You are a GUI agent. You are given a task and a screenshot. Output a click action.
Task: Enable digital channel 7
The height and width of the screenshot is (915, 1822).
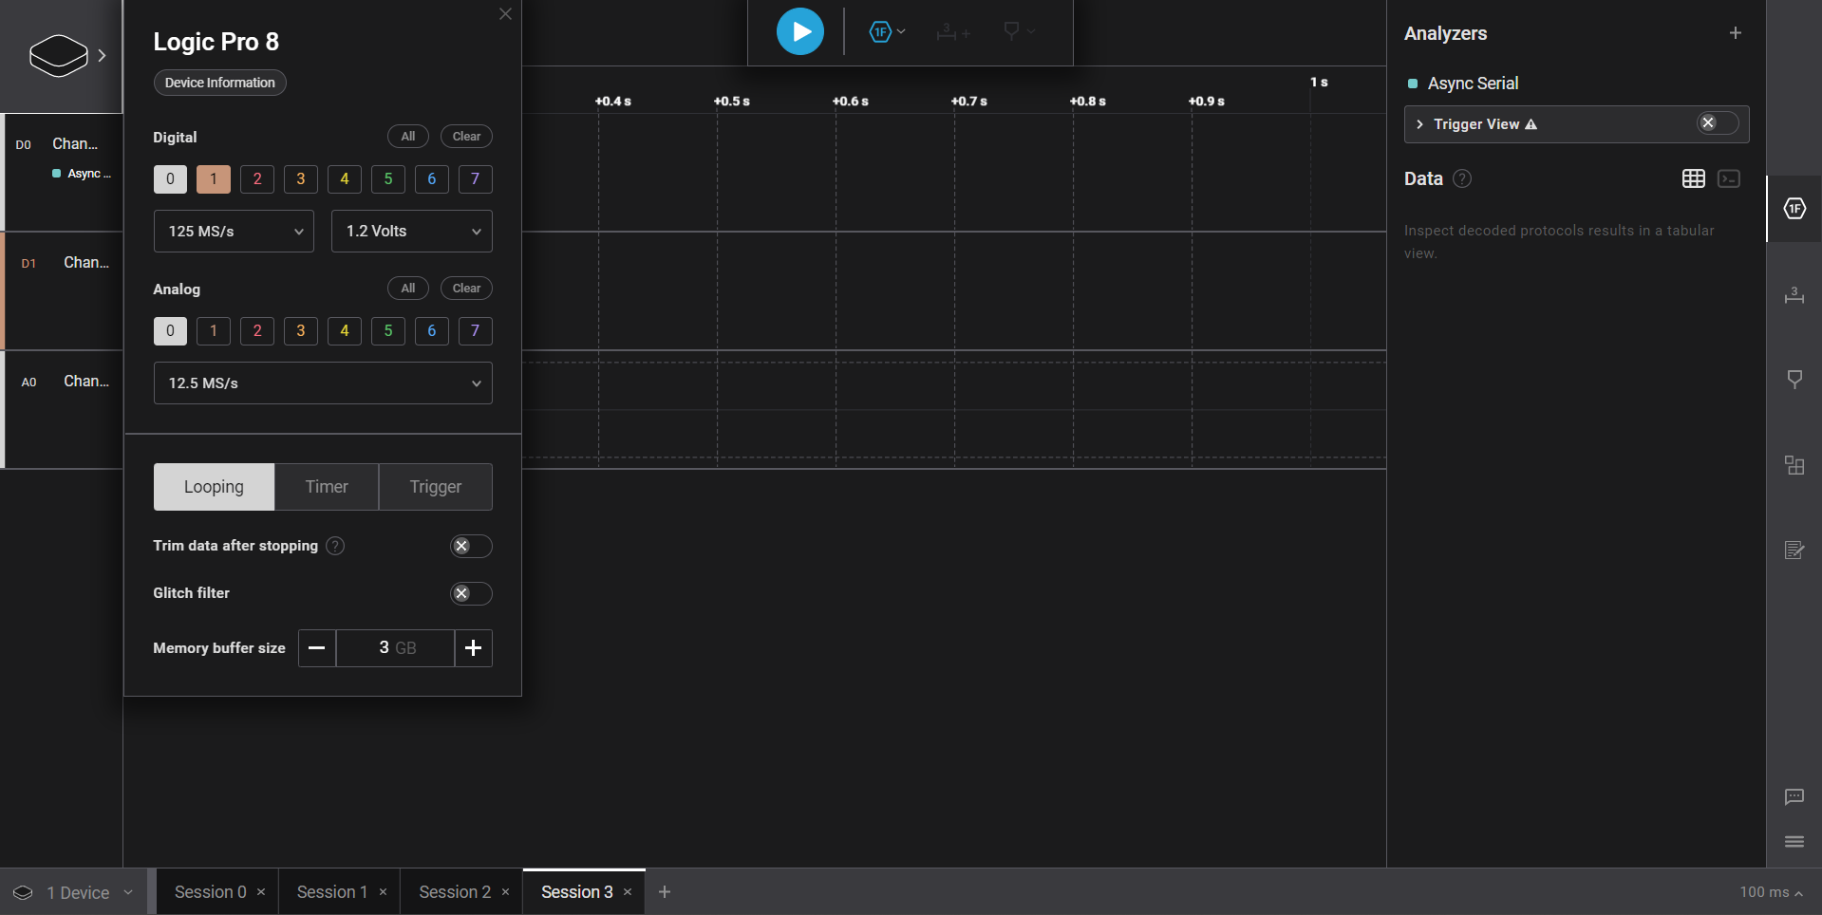pyautogui.click(x=476, y=178)
